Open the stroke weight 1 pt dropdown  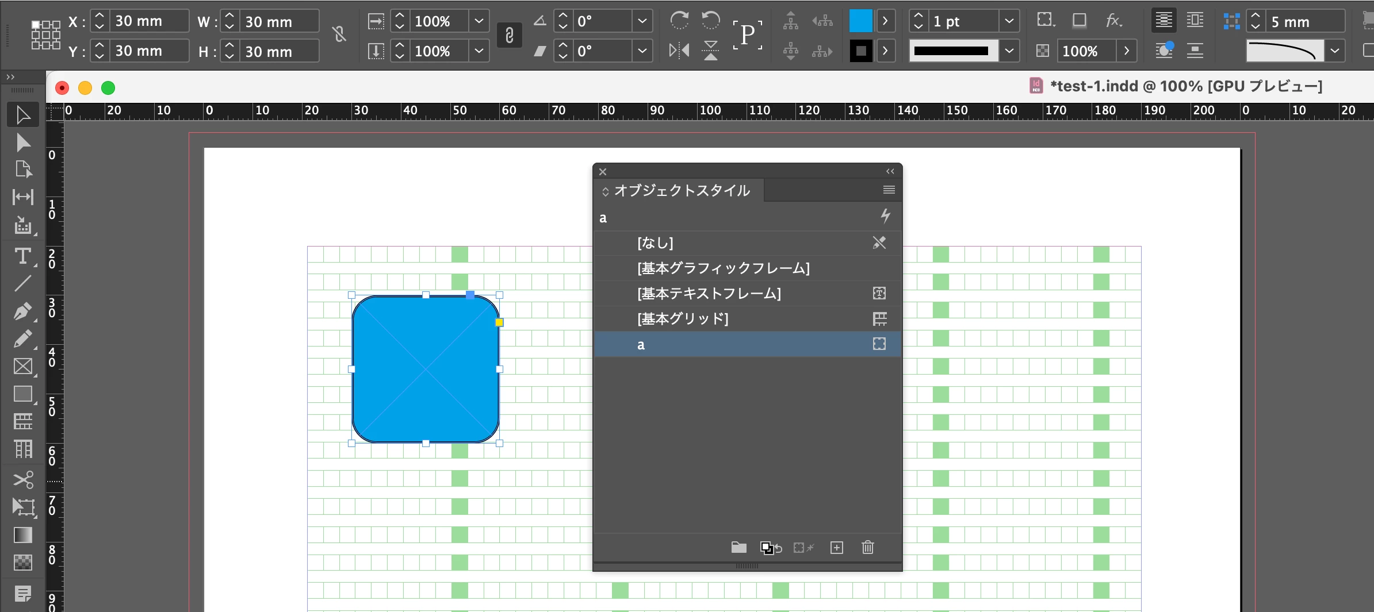pyautogui.click(x=1009, y=21)
